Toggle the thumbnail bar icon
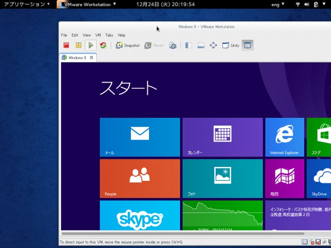This screenshot has width=331, height=248. coord(201,45)
